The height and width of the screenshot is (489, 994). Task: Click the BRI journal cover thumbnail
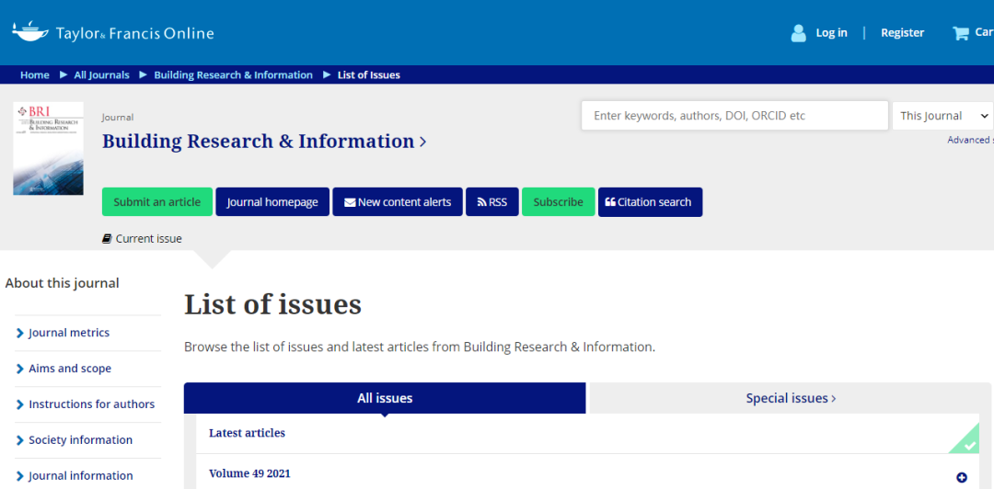(48, 148)
